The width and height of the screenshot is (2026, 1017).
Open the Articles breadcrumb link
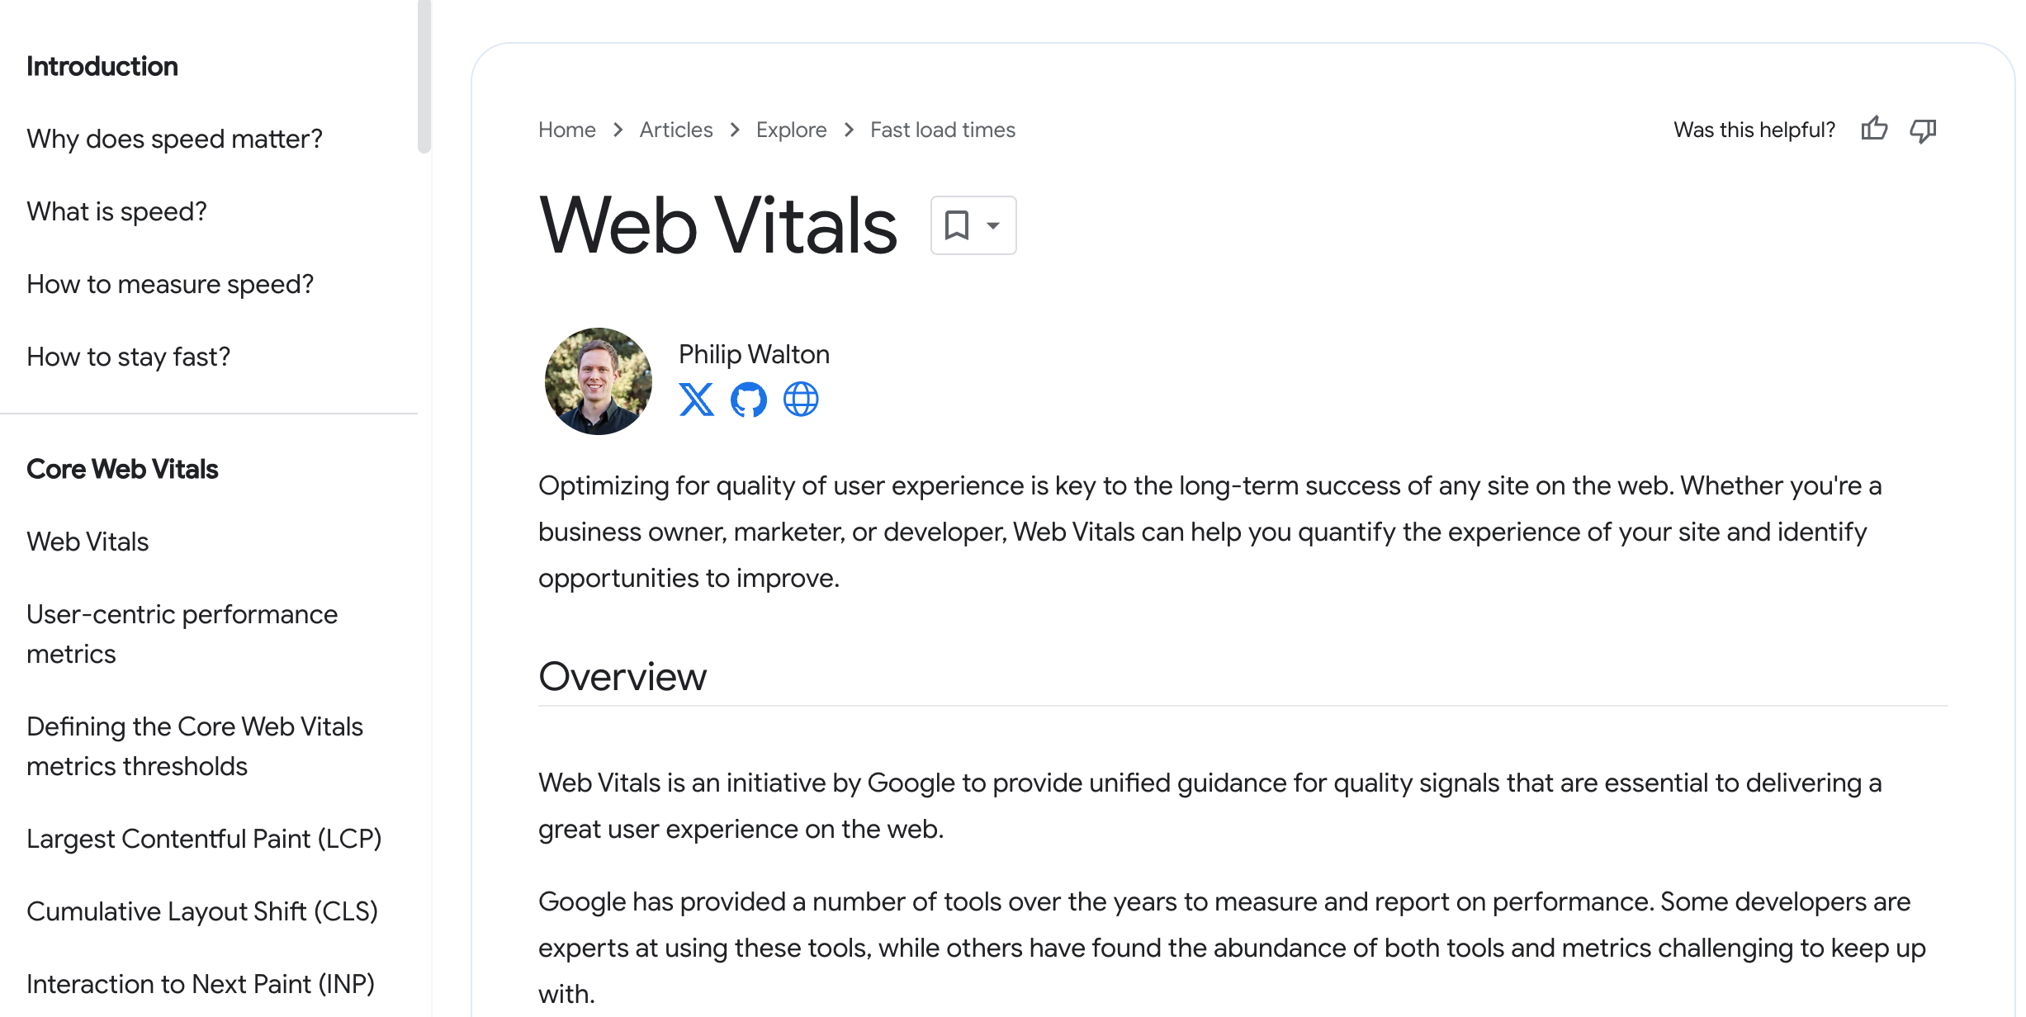675,130
